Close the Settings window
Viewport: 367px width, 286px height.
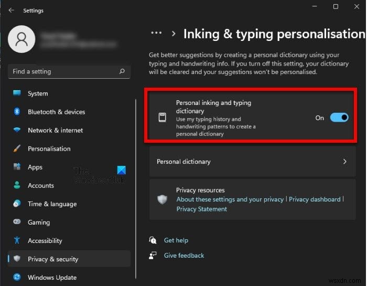point(357,6)
